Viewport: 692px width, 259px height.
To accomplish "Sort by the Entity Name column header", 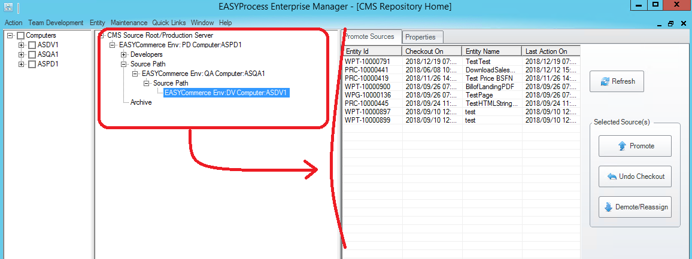I will coord(491,51).
